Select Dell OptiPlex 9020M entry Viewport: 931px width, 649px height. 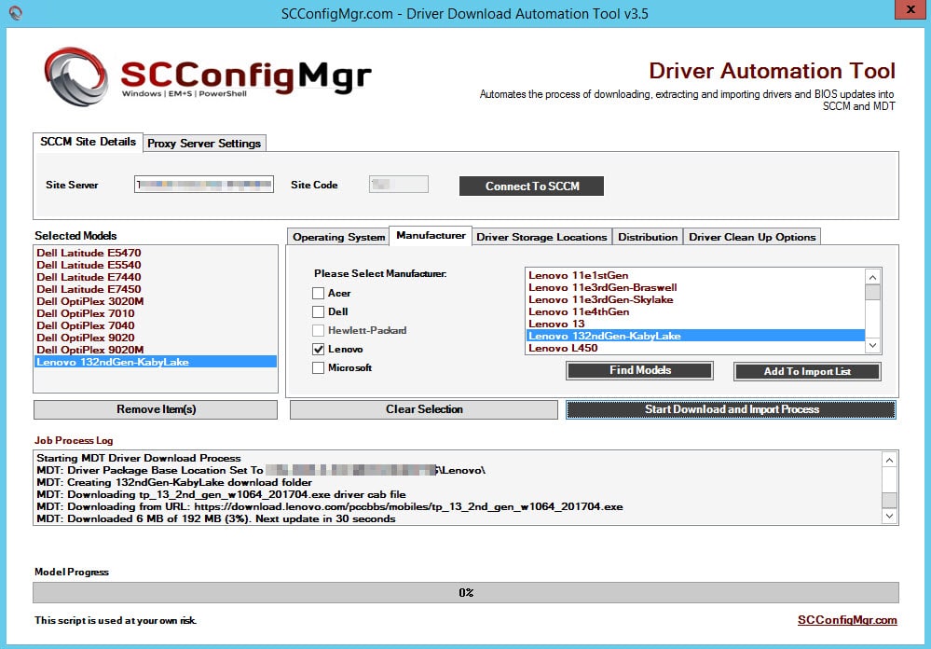pos(156,350)
